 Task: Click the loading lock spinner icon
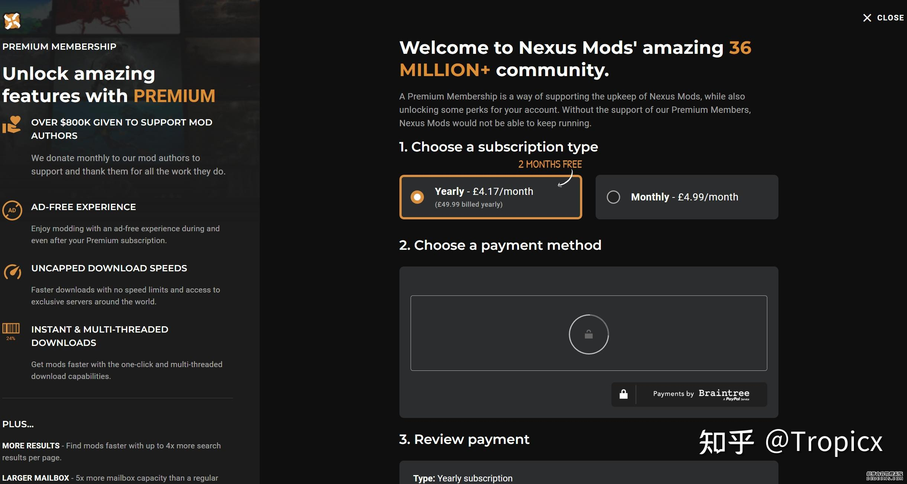(589, 334)
